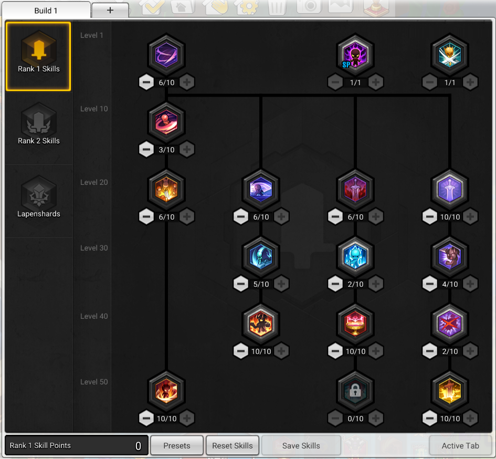Increase the Level 30 skill at 2/10
Image resolution: width=496 pixels, height=459 pixels.
click(375, 284)
